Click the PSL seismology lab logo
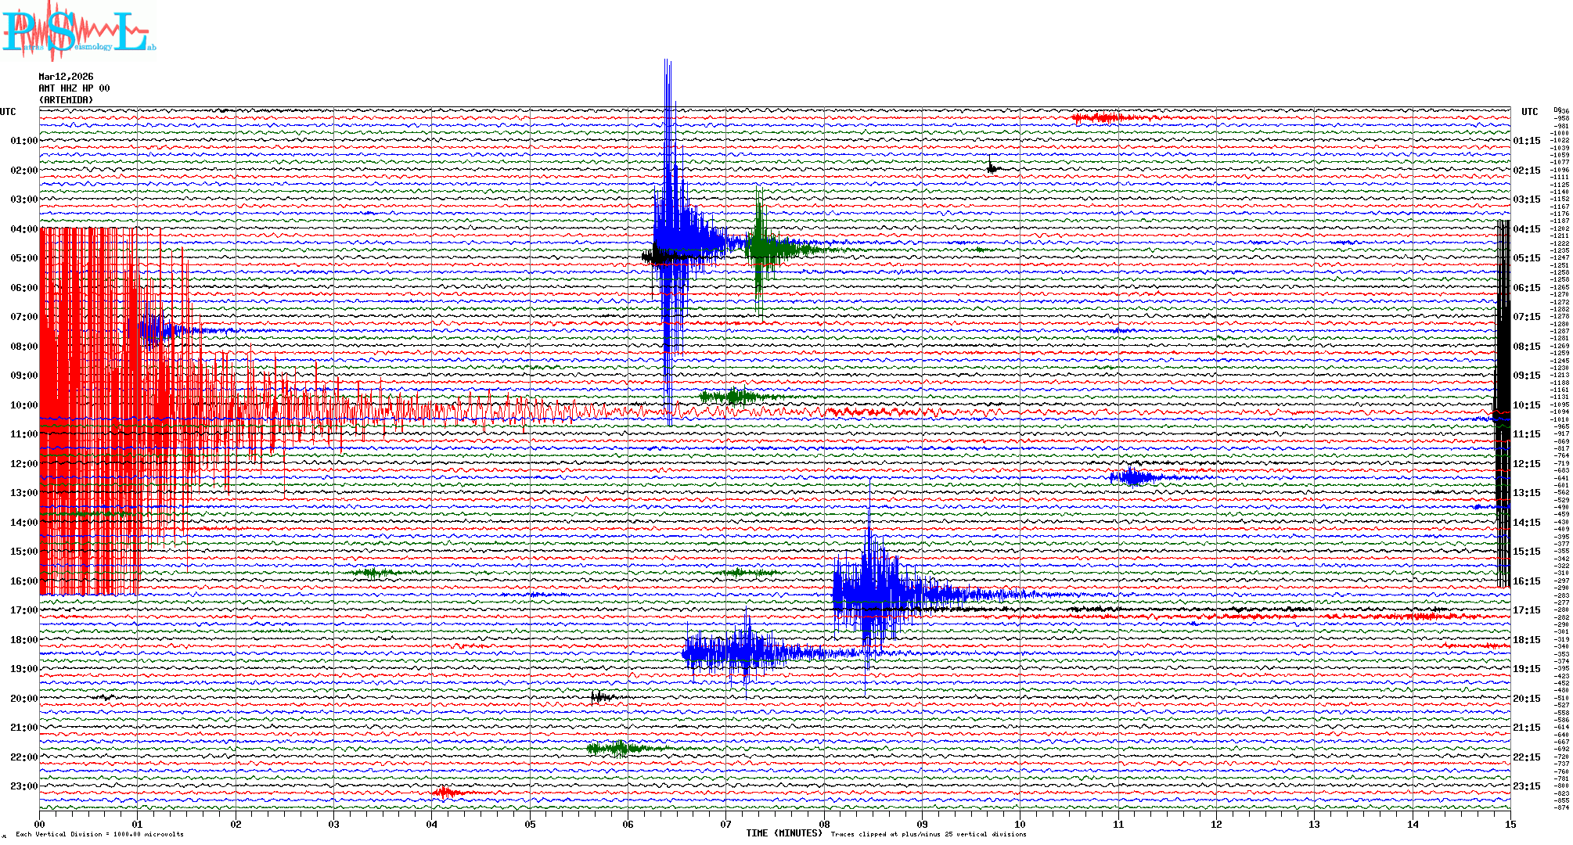Viewport: 1573px width, 845px height. [x=78, y=31]
